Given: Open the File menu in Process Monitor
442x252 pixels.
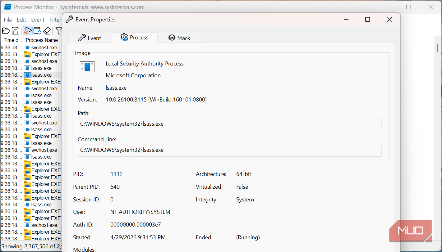Looking at the screenshot, I should pos(8,20).
